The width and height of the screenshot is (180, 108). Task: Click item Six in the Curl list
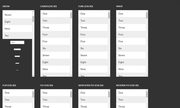tap(93, 48)
